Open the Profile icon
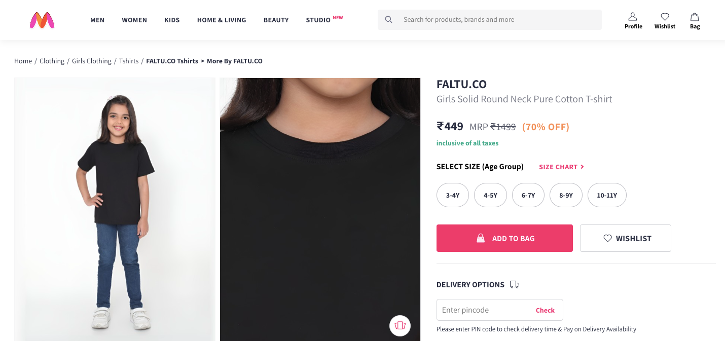Screen dimensions: 725x341 point(633,17)
